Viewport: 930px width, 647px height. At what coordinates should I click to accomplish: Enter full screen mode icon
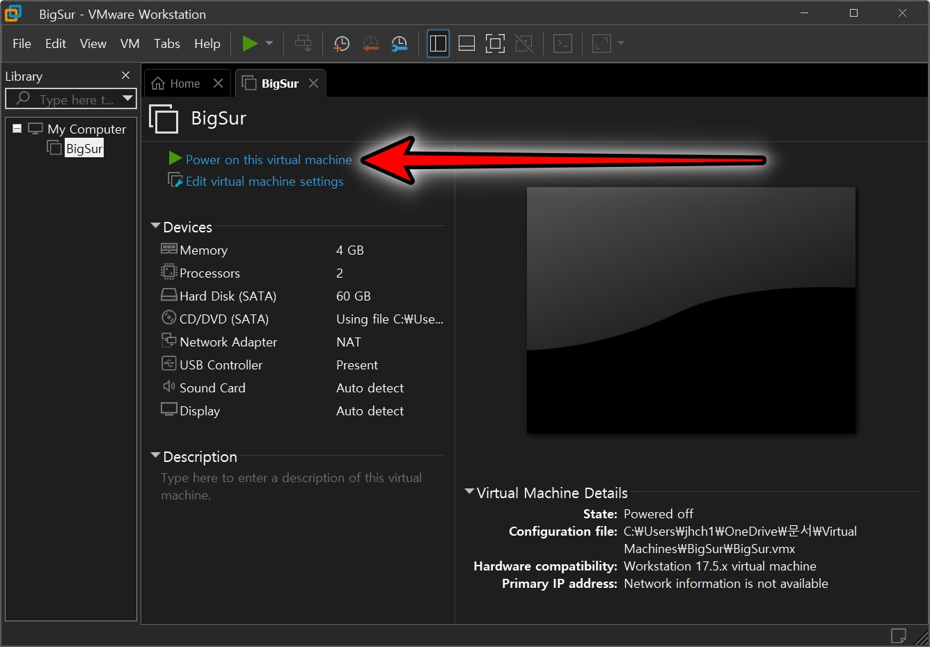(x=495, y=44)
